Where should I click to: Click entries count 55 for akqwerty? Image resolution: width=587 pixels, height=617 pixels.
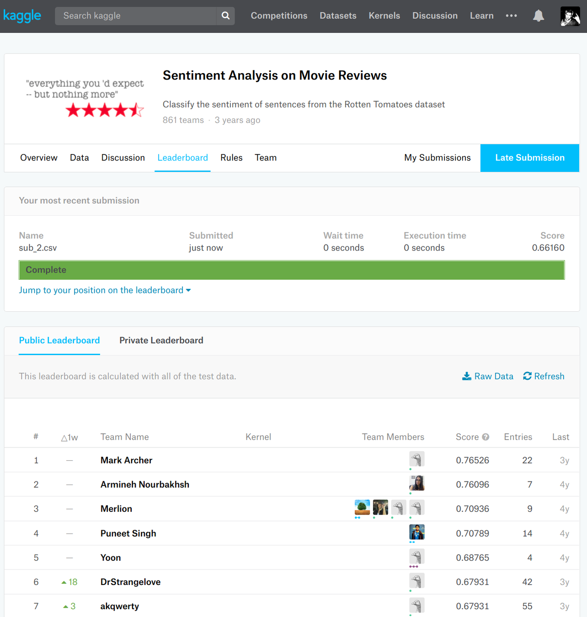coord(527,606)
